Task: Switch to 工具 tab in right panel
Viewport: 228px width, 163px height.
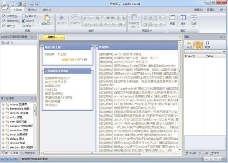Action: click(x=203, y=153)
